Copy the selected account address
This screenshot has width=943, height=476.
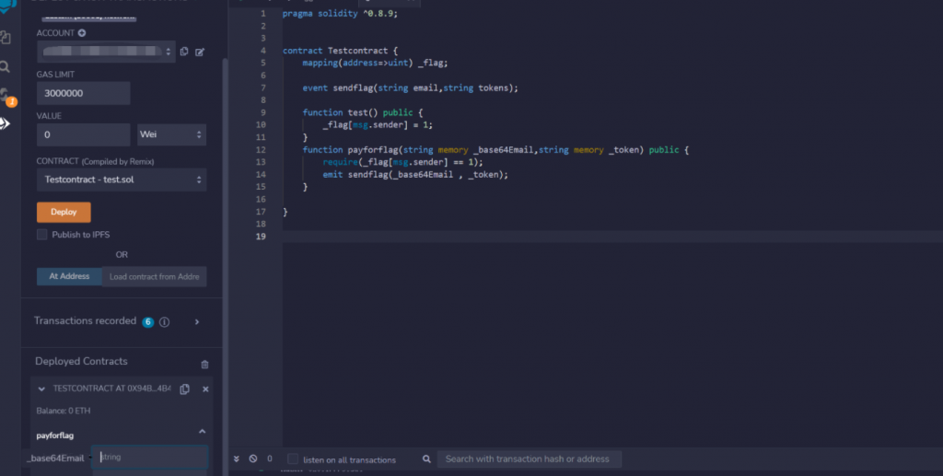[184, 52]
